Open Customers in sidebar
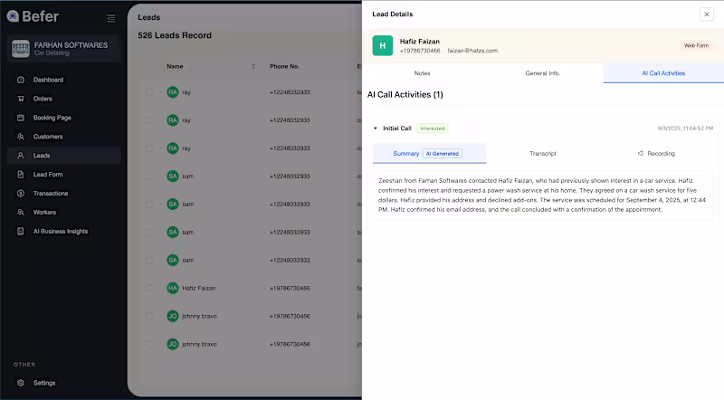This screenshot has width=724, height=400. [x=64, y=137]
